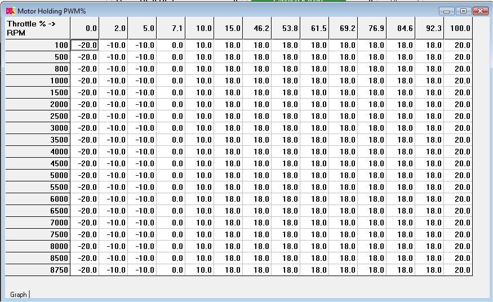This screenshot has width=493, height=302.
Task: Click cell at 3000 RPM, 61.5 throttle
Action: (x=315, y=128)
